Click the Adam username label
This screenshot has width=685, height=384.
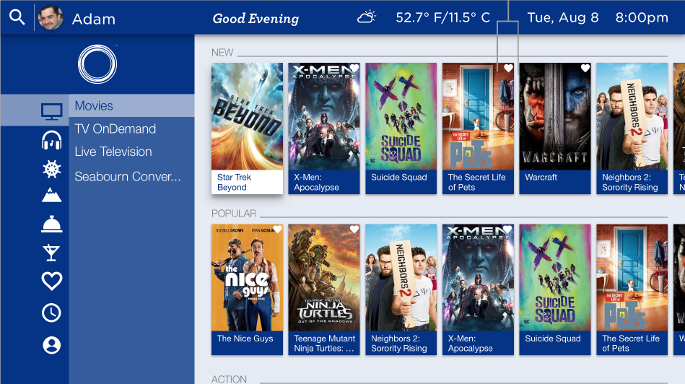tap(94, 19)
